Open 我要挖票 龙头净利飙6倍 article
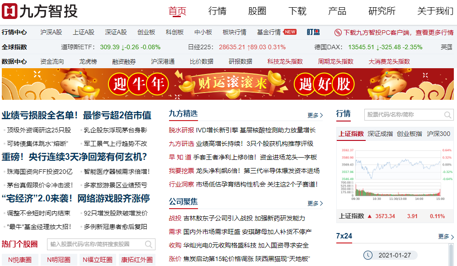 click(244, 171)
